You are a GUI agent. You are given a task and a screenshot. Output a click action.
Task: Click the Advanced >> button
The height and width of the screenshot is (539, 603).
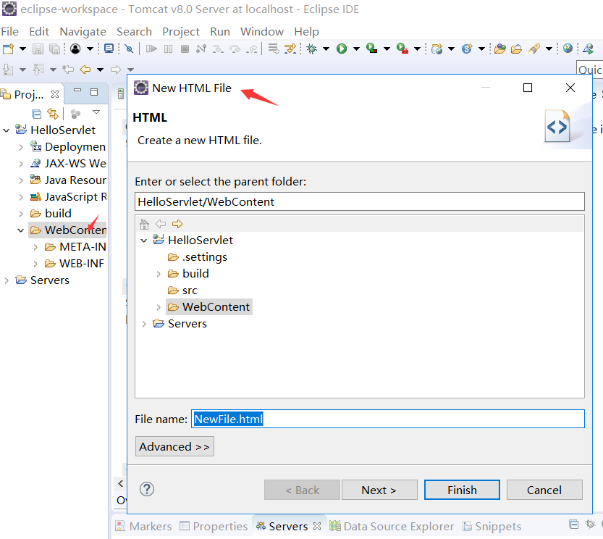174,446
